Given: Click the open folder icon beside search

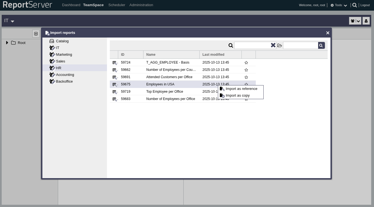Looking at the screenshot, I should pyautogui.click(x=280, y=45).
